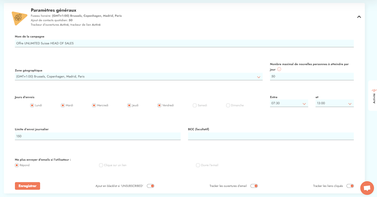Uncheck the Jeudi checkbox
The height and width of the screenshot is (197, 377).
pyautogui.click(x=129, y=106)
